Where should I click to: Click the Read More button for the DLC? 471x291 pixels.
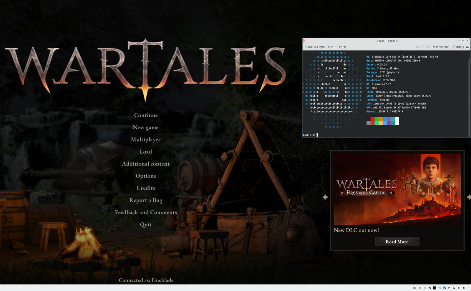click(x=397, y=242)
